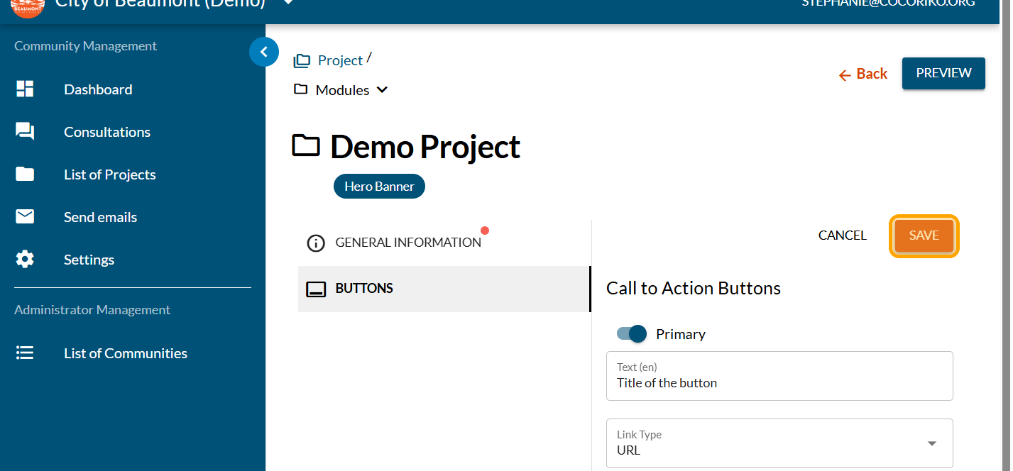
Task: Click the Project breadcrumb folder icon
Action: 302,61
